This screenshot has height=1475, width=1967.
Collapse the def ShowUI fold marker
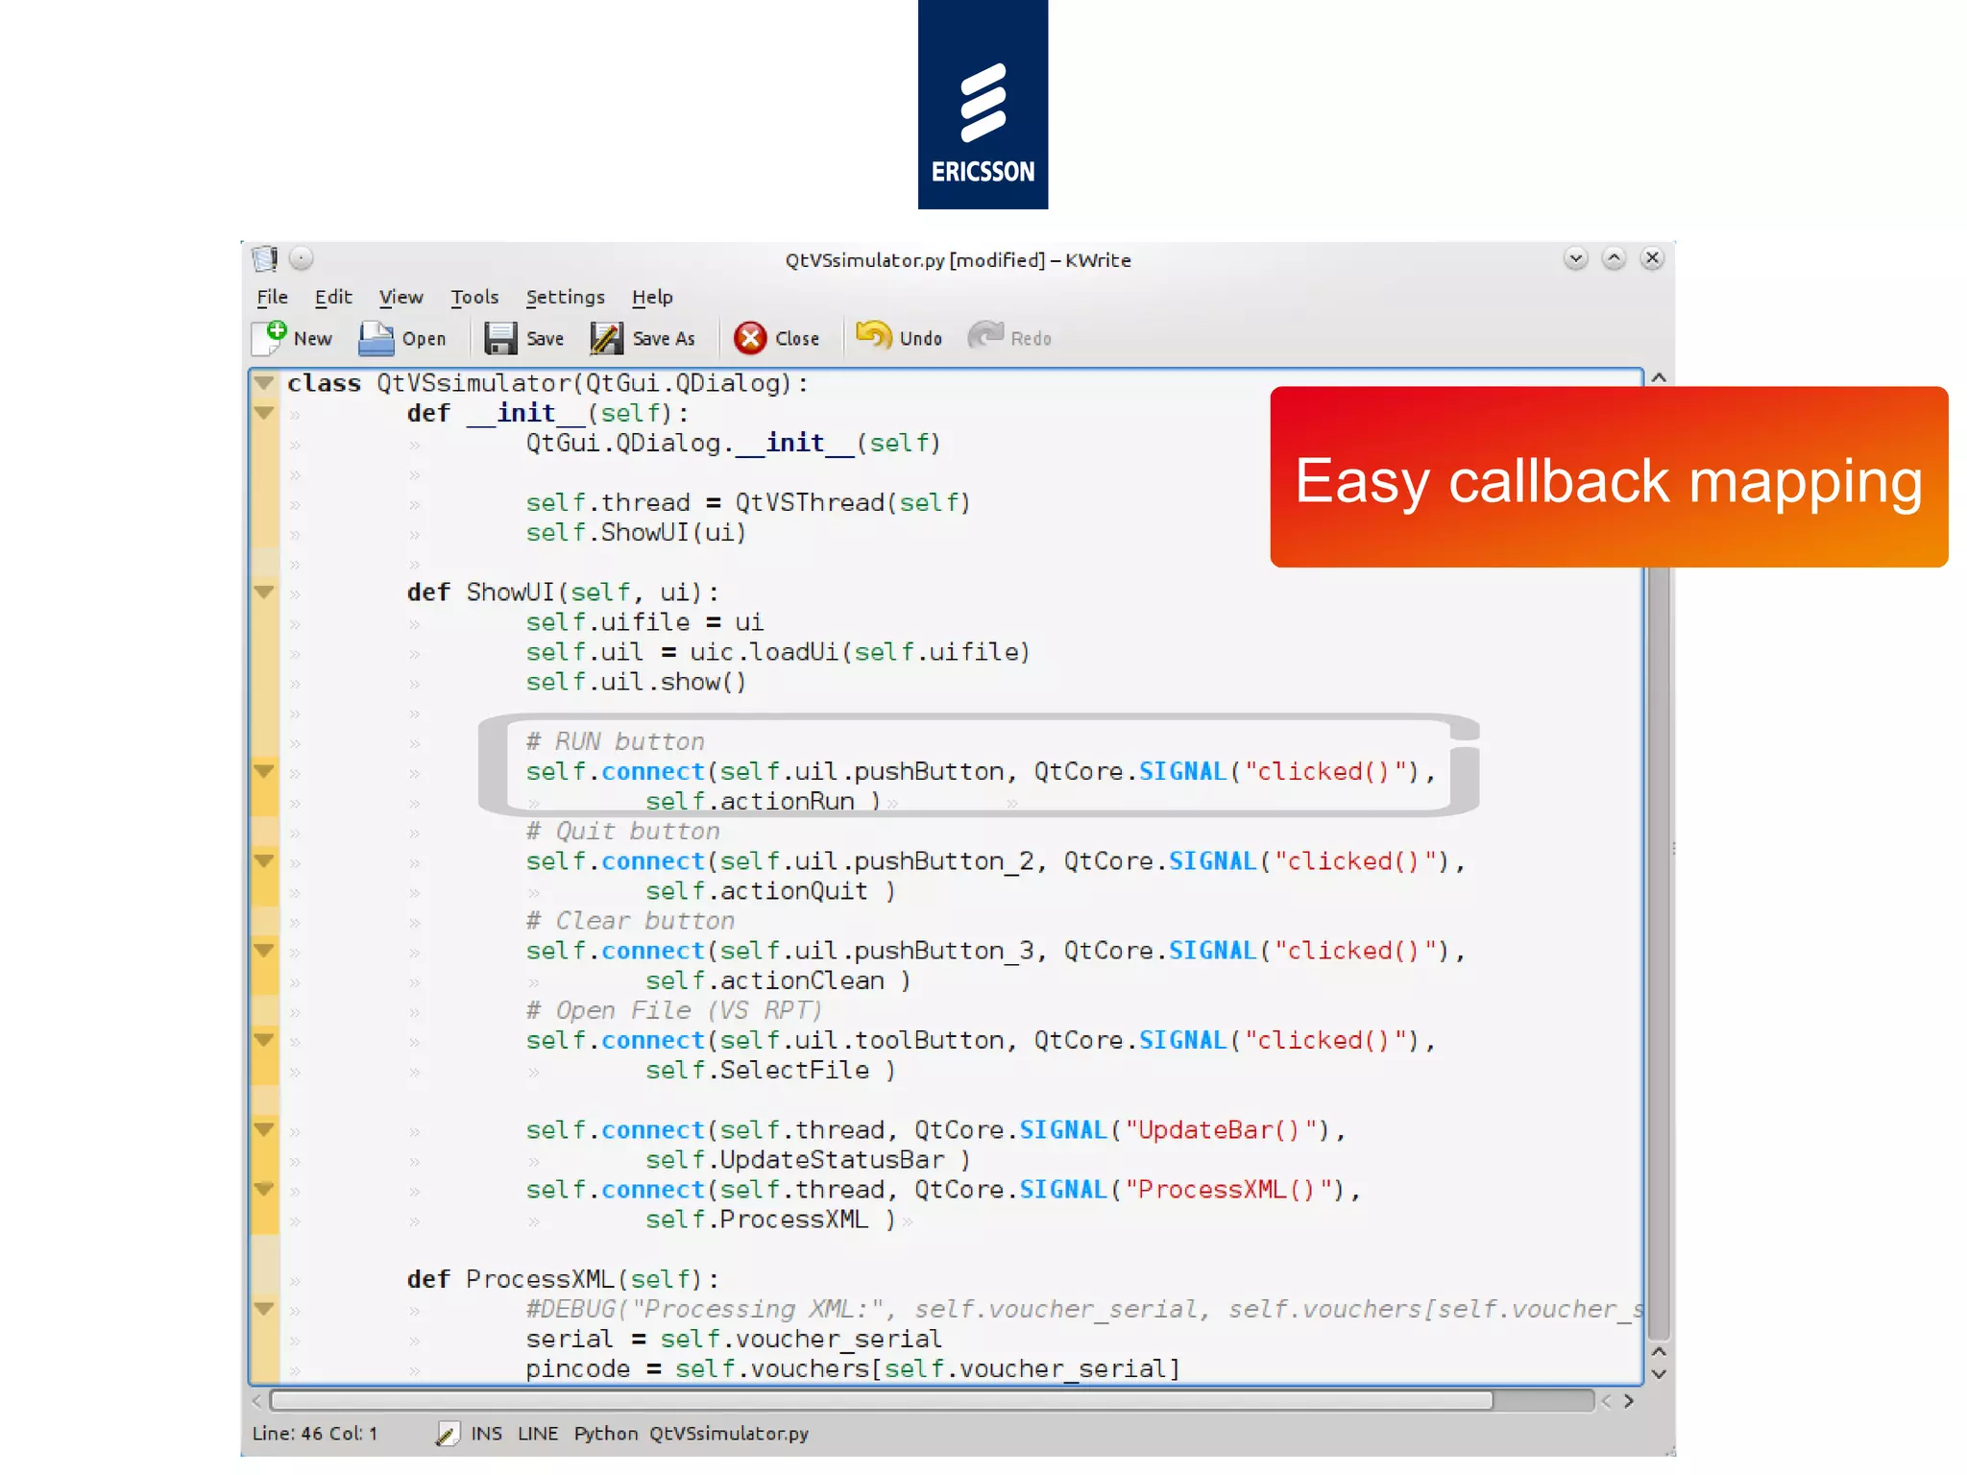click(x=264, y=592)
